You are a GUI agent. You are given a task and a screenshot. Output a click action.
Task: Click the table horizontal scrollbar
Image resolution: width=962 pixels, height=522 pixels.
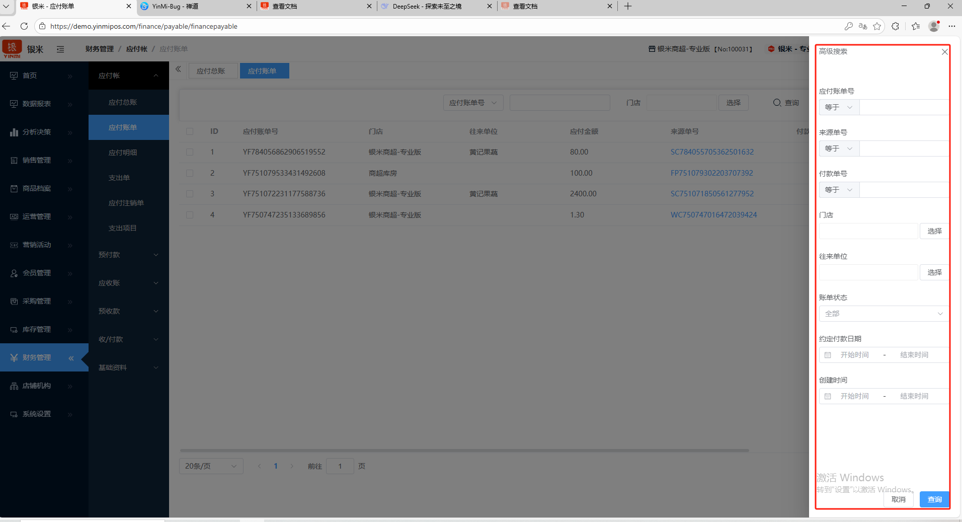[x=464, y=451]
